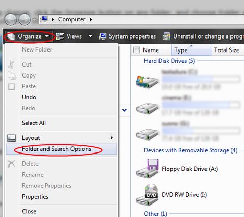Image resolution: width=244 pixels, height=217 pixels.
Task: Toggle the select-all checkbox beside Name
Action: pos(137,50)
